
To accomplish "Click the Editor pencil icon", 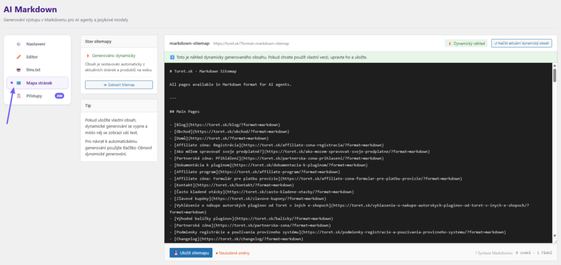I will (19, 57).
